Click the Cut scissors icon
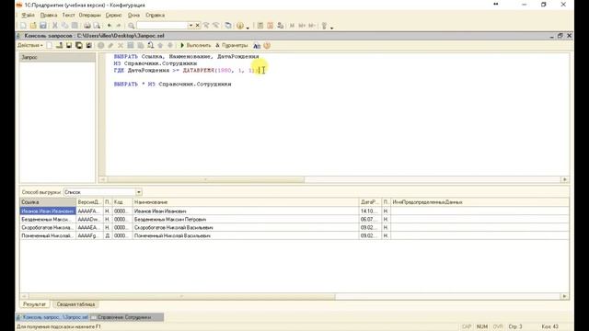 (55, 26)
